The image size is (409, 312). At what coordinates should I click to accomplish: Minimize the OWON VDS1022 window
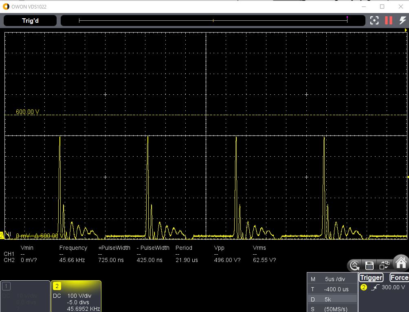coord(364,7)
